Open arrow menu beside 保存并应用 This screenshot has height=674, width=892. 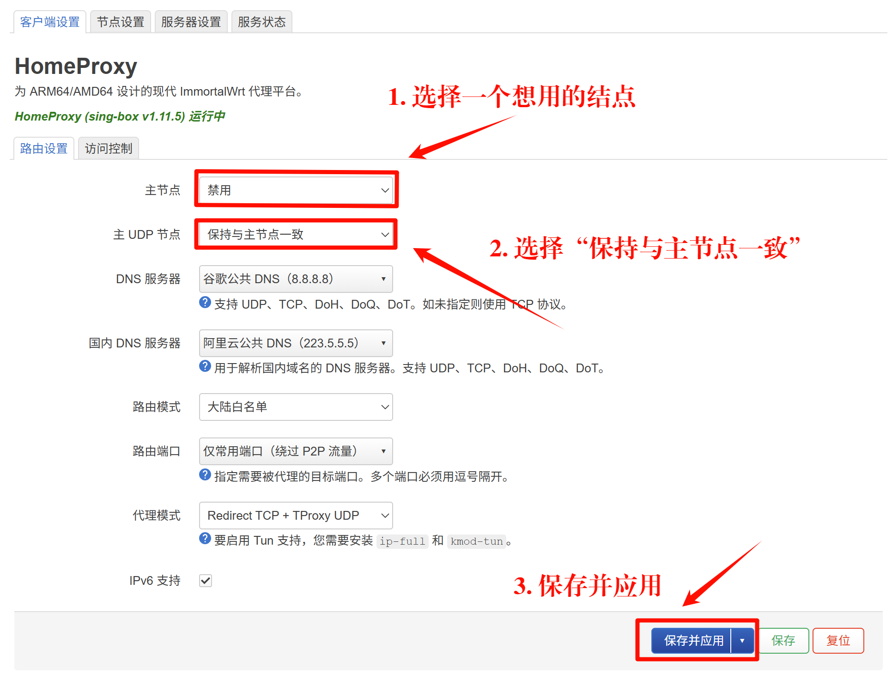pos(742,641)
